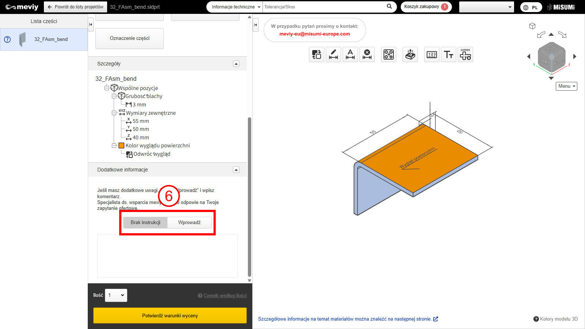Open the Ilość quantity dropdown
Viewport: 585px width, 329px height.
tap(116, 295)
